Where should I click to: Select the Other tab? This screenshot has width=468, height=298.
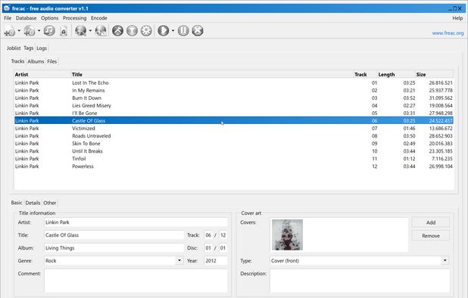tap(50, 203)
